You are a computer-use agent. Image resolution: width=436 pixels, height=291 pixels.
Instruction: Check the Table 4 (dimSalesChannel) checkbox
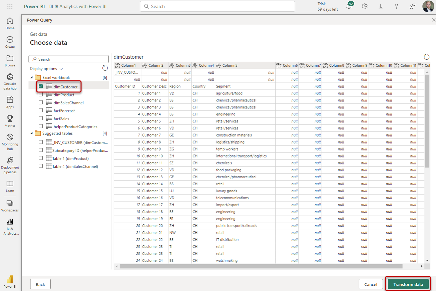pos(41,166)
